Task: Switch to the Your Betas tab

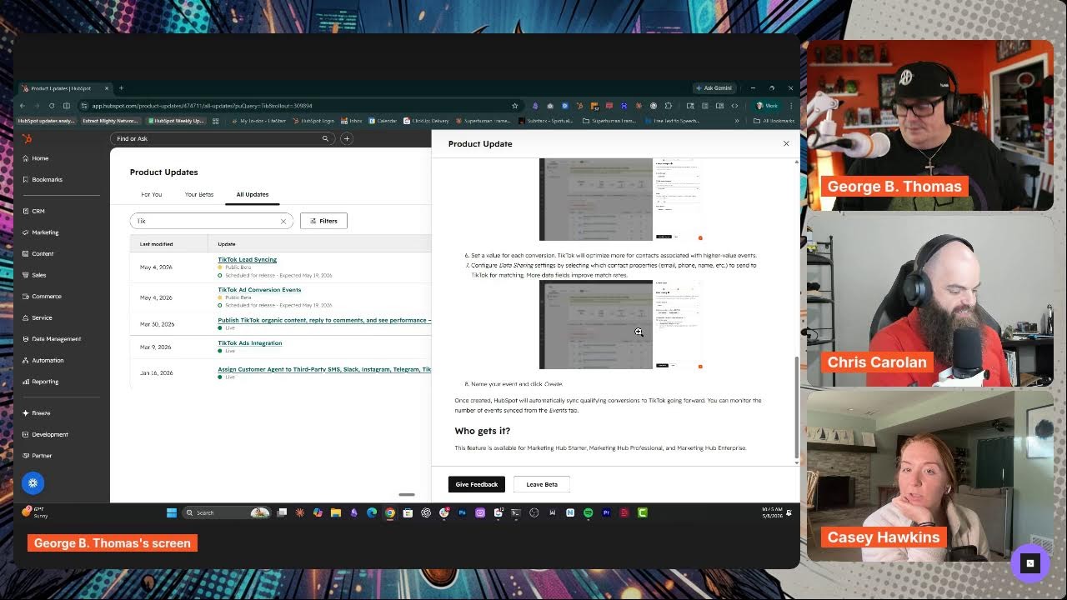Action: coord(199,194)
